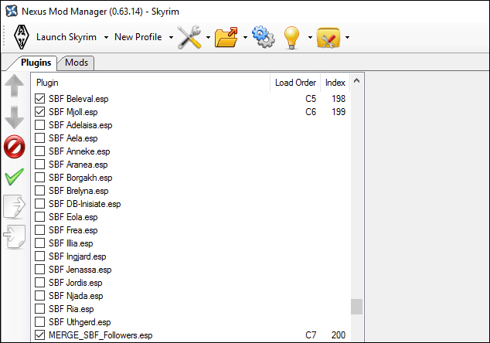Switch to the Mods tab
Image resolution: width=490 pixels, height=343 pixels.
(x=77, y=63)
